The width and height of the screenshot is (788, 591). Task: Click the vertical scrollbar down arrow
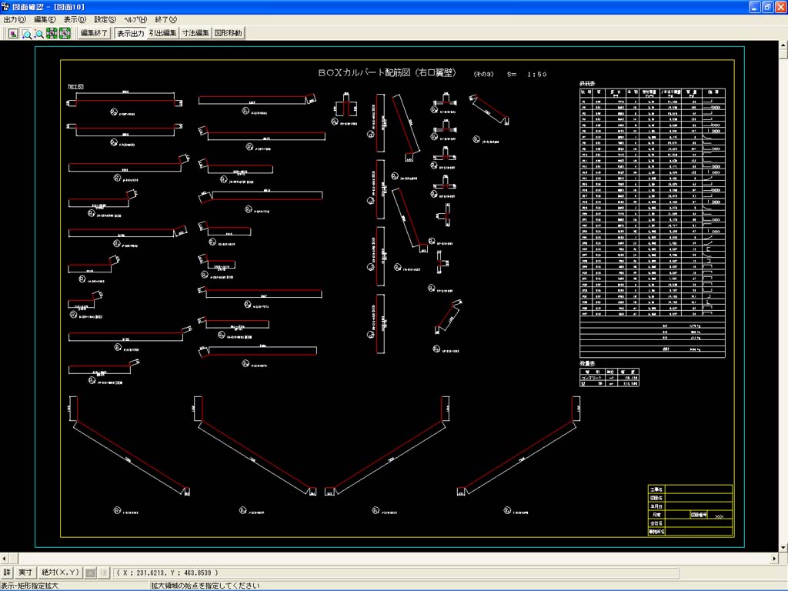pos(783,548)
